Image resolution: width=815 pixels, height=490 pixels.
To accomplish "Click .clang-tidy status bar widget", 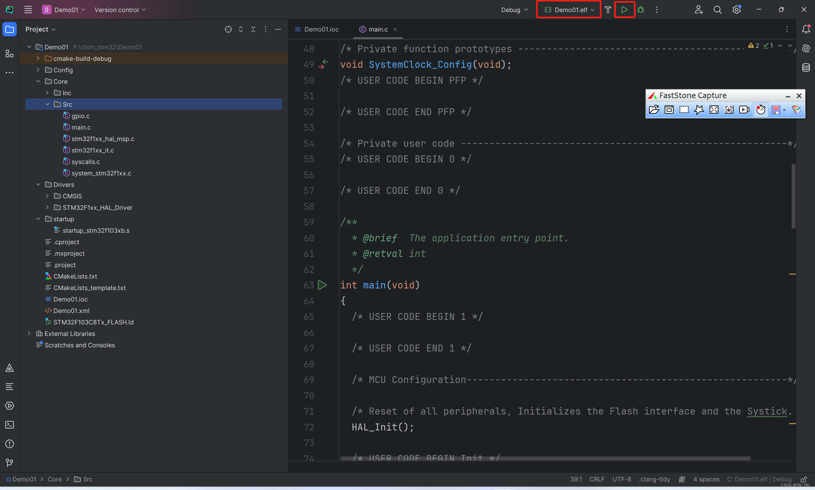I will point(654,479).
